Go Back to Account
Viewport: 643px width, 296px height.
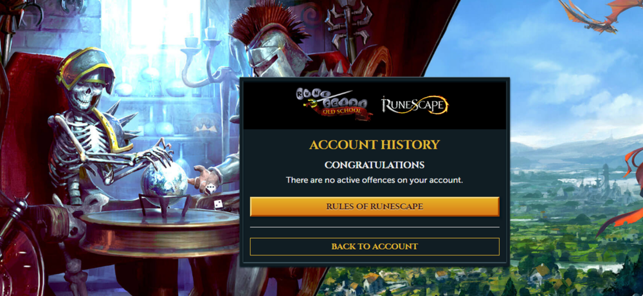coord(374,246)
